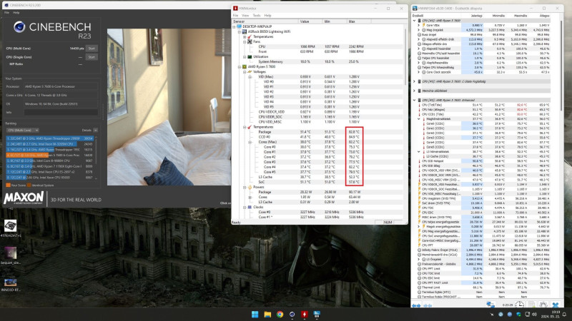Open HWMonitor Help menu
The image size is (572, 321).
267,16
